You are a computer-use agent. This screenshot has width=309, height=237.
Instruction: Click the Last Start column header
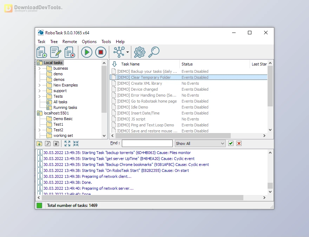(259, 64)
